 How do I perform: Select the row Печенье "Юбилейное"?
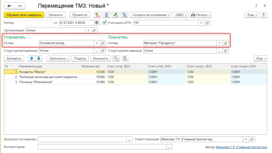click(x=135, y=82)
